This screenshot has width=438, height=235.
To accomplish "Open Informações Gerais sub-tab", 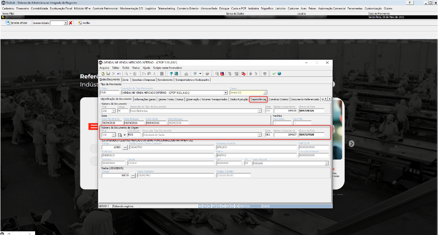I will tap(145, 99).
